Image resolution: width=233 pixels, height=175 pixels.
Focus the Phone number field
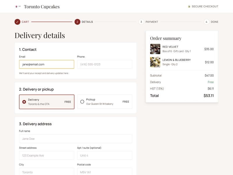pos(105,64)
